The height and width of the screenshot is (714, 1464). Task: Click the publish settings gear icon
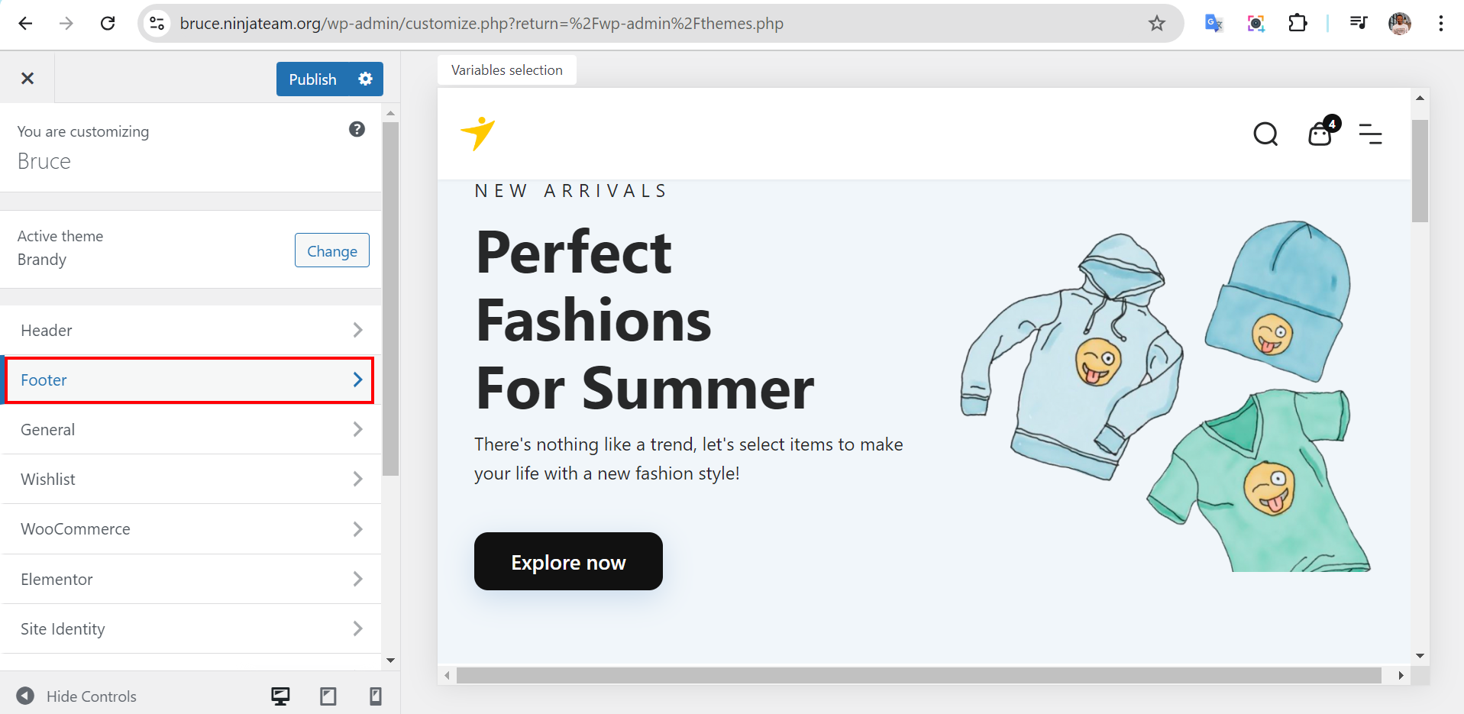coord(365,79)
